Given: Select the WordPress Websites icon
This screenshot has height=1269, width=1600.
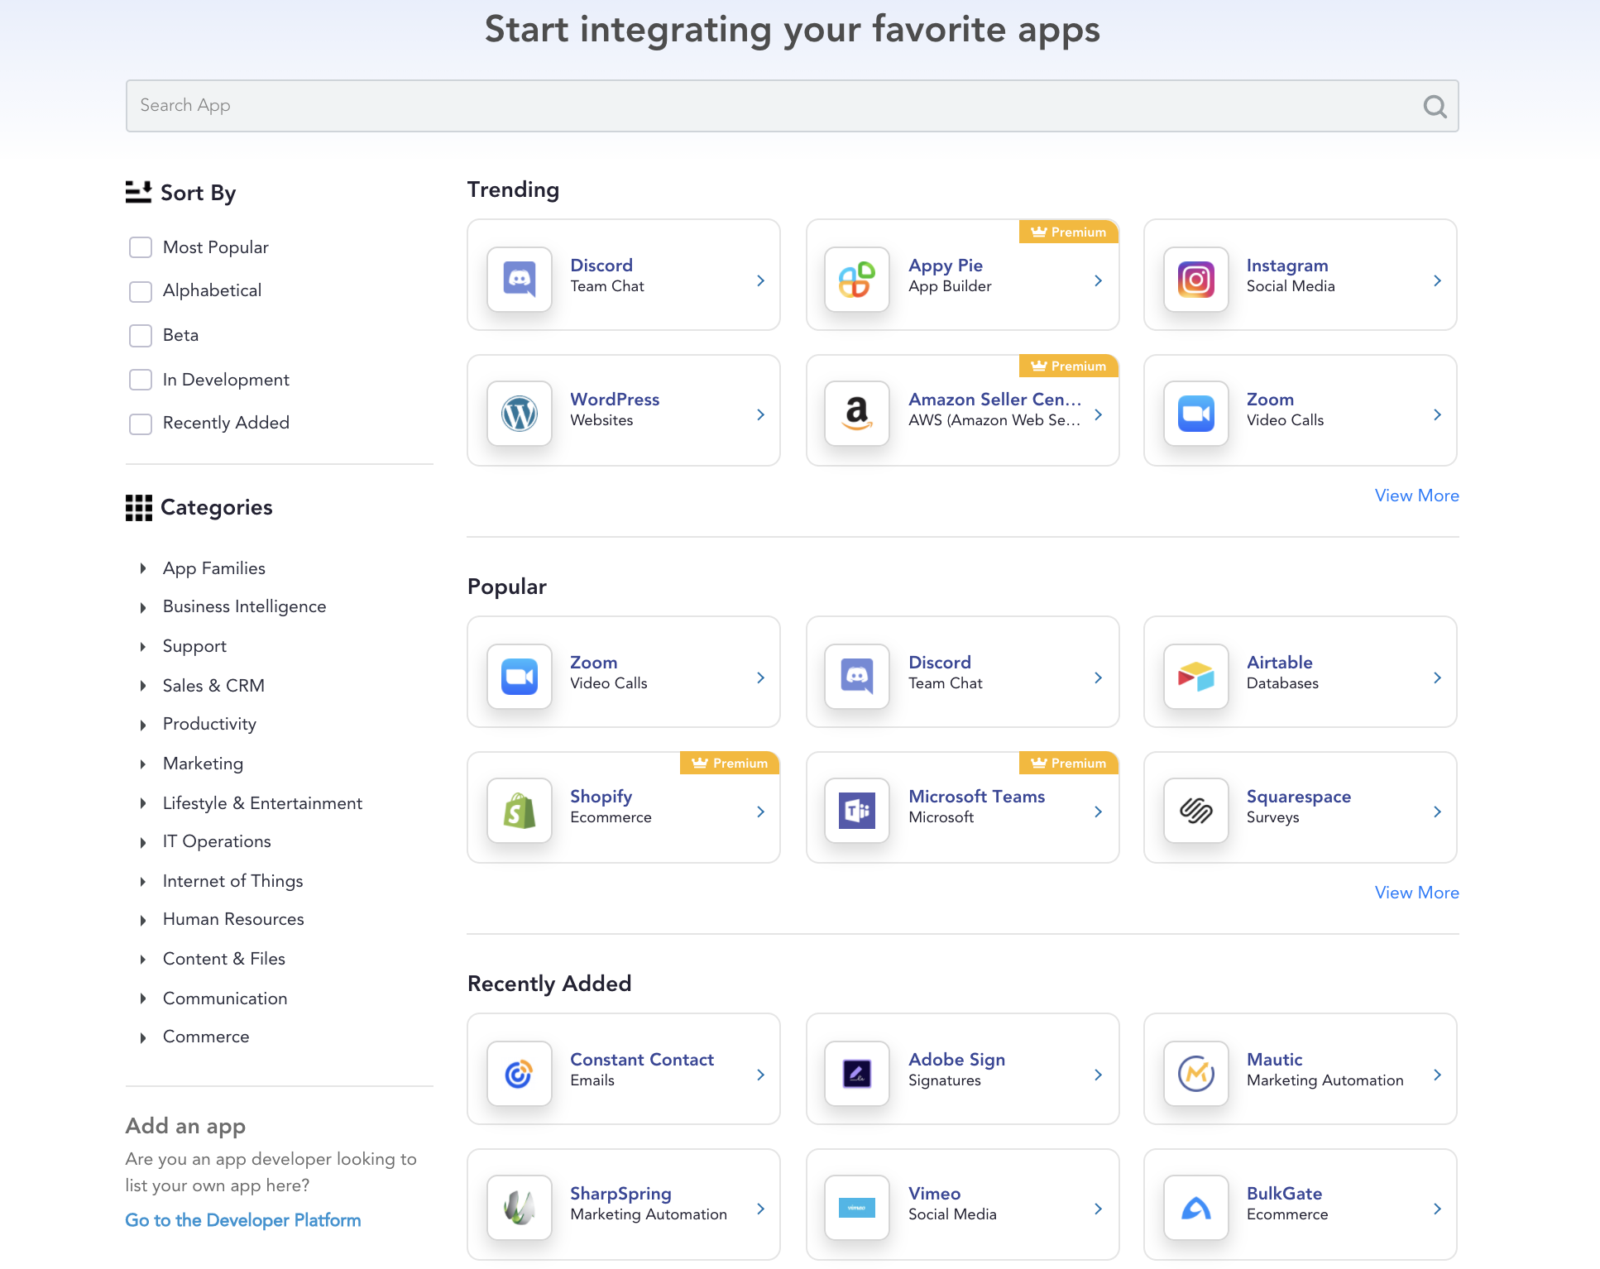Looking at the screenshot, I should point(518,410).
